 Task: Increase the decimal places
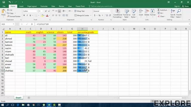[107, 15]
